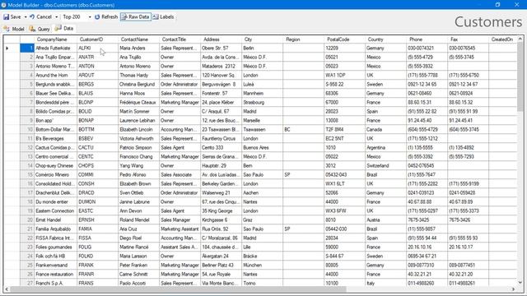Click the Fax column header

(x=468, y=39)
